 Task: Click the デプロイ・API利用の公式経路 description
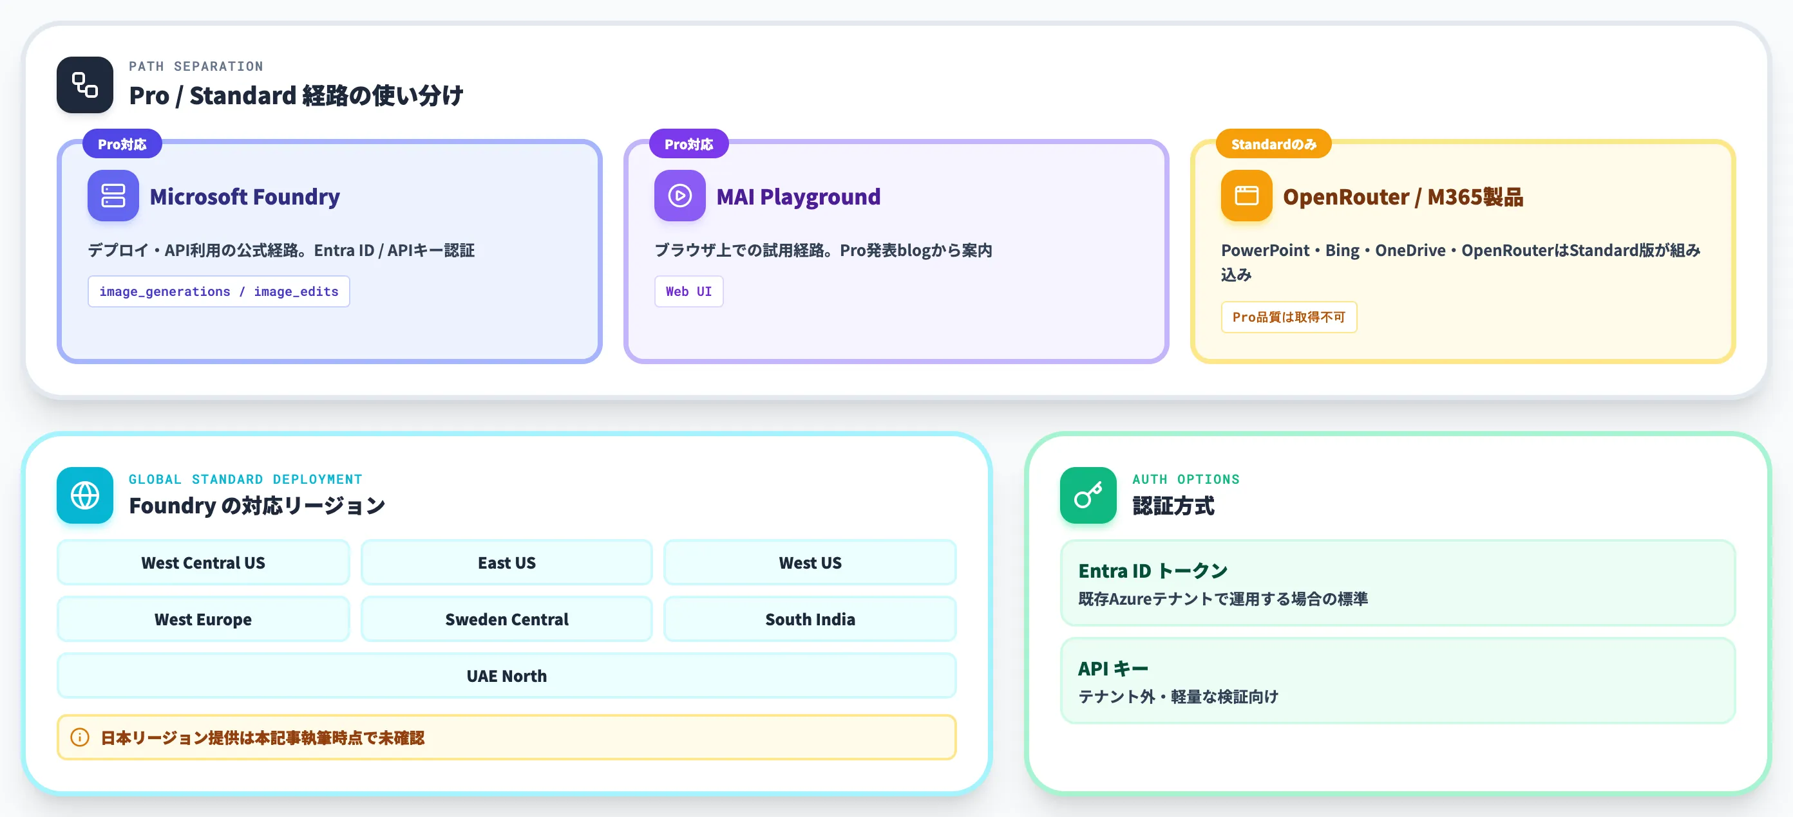pyautogui.click(x=281, y=250)
